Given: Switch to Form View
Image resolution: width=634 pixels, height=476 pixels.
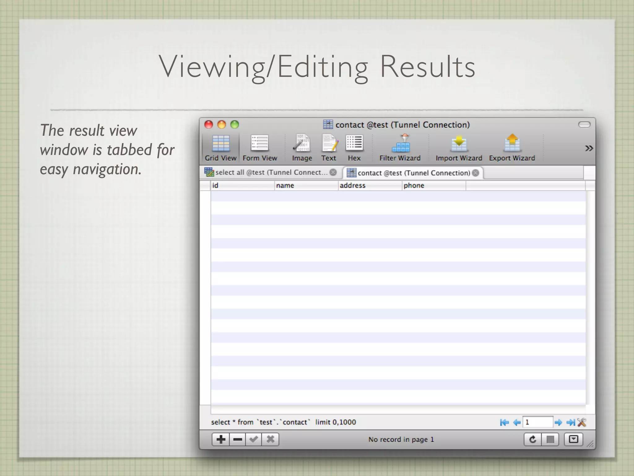Looking at the screenshot, I should coord(260,148).
